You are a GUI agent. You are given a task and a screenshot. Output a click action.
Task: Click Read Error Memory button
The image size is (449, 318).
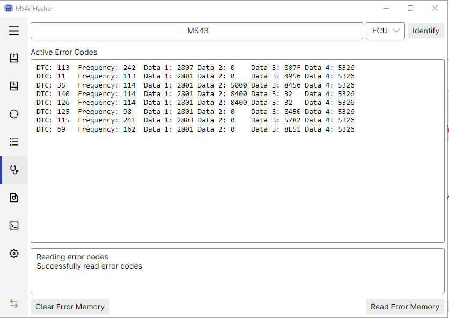pyautogui.click(x=405, y=307)
